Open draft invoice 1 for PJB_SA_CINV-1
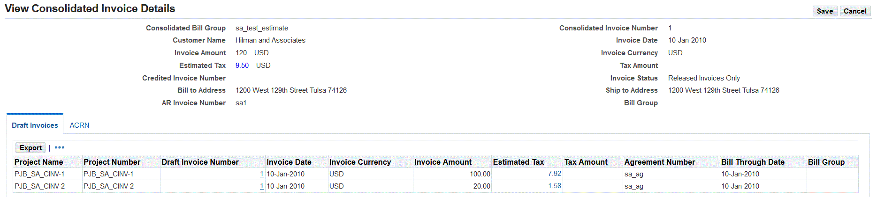The height and width of the screenshot is (197, 877). [261, 174]
